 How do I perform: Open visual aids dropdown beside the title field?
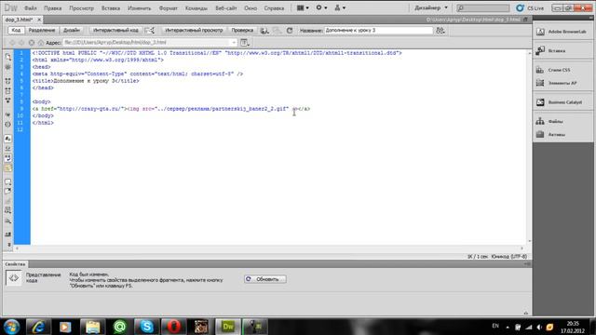point(440,31)
